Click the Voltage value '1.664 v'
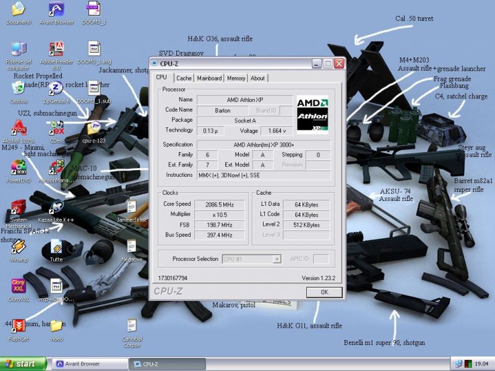The width and height of the screenshot is (495, 371). [277, 130]
